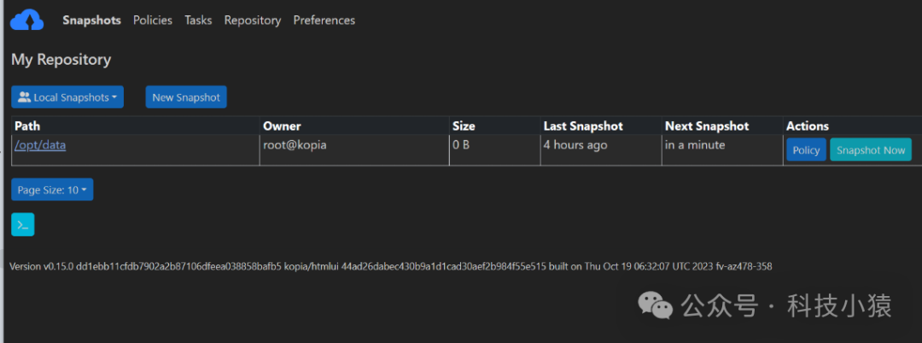Go to the Tasks tab
The width and height of the screenshot is (922, 343).
click(198, 20)
